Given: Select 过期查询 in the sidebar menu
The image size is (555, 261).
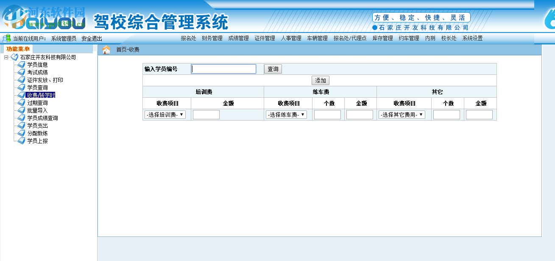Looking at the screenshot, I should tap(37, 102).
